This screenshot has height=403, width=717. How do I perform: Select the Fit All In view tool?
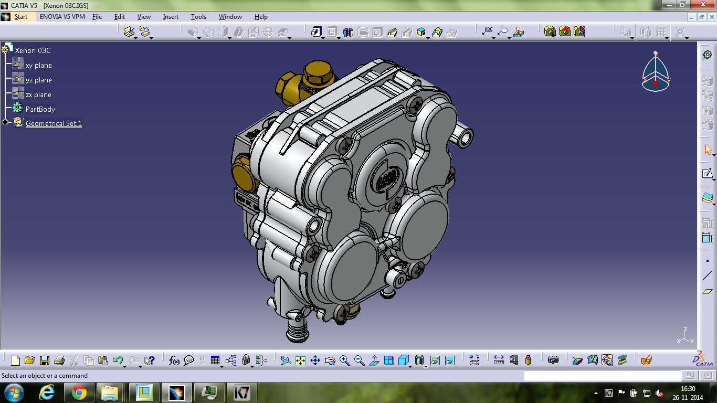[x=300, y=360]
